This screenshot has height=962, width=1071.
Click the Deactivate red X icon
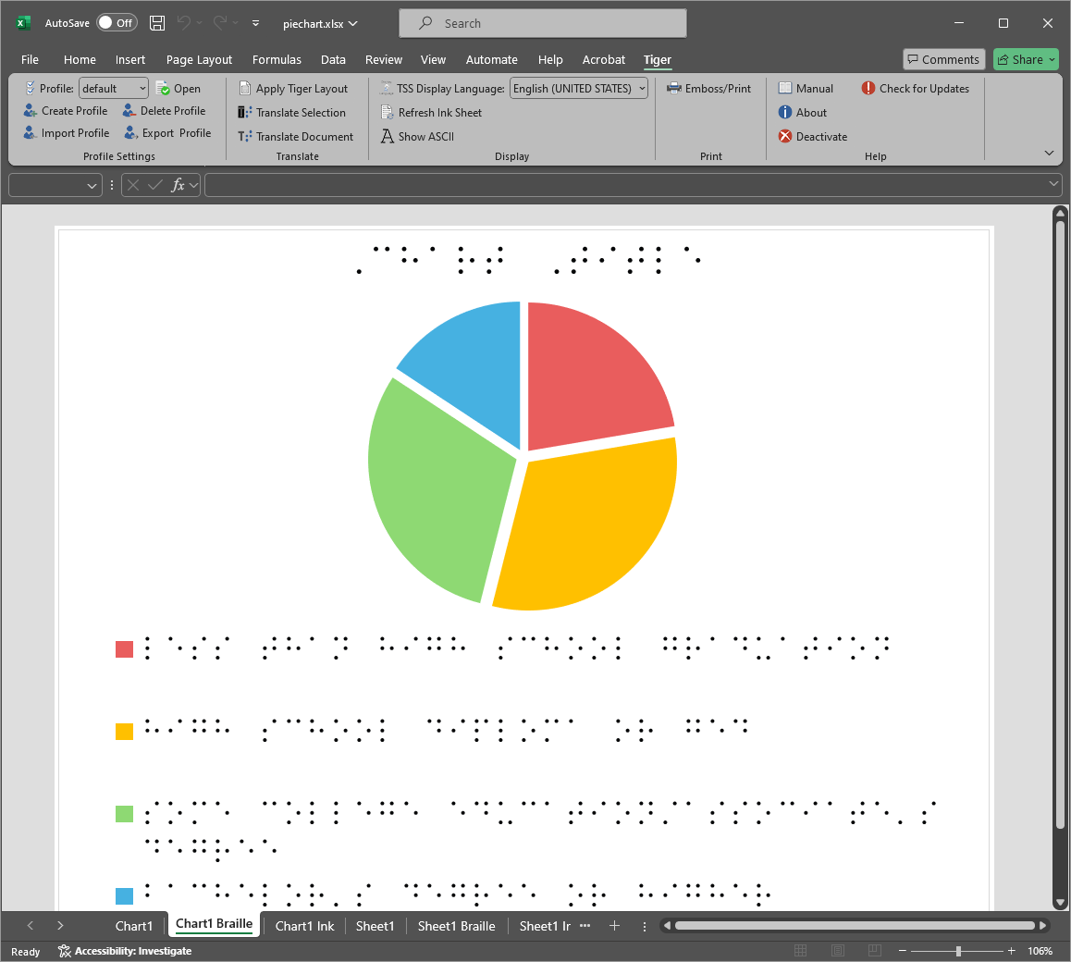coord(785,137)
